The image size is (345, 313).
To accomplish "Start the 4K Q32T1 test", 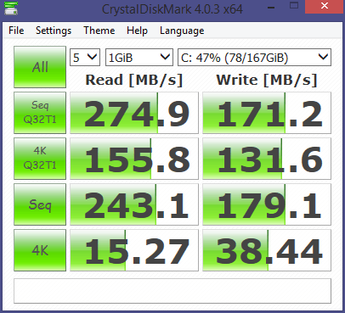I will point(40,159).
